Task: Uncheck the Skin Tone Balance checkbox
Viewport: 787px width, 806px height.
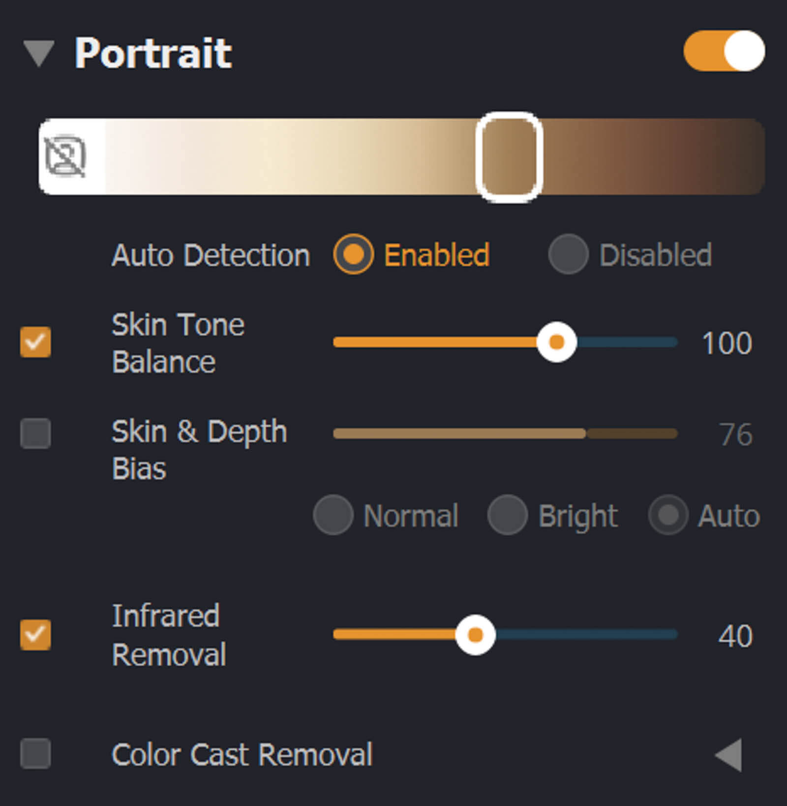Action: [35, 342]
